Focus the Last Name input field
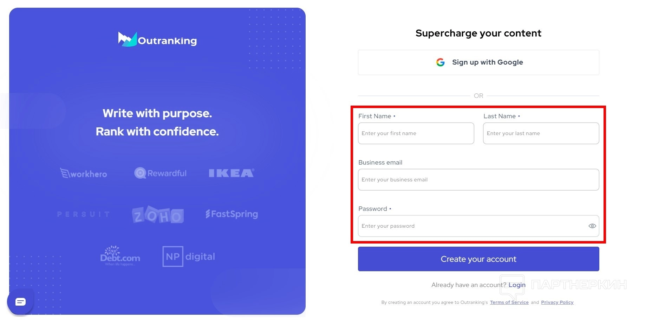 click(541, 133)
